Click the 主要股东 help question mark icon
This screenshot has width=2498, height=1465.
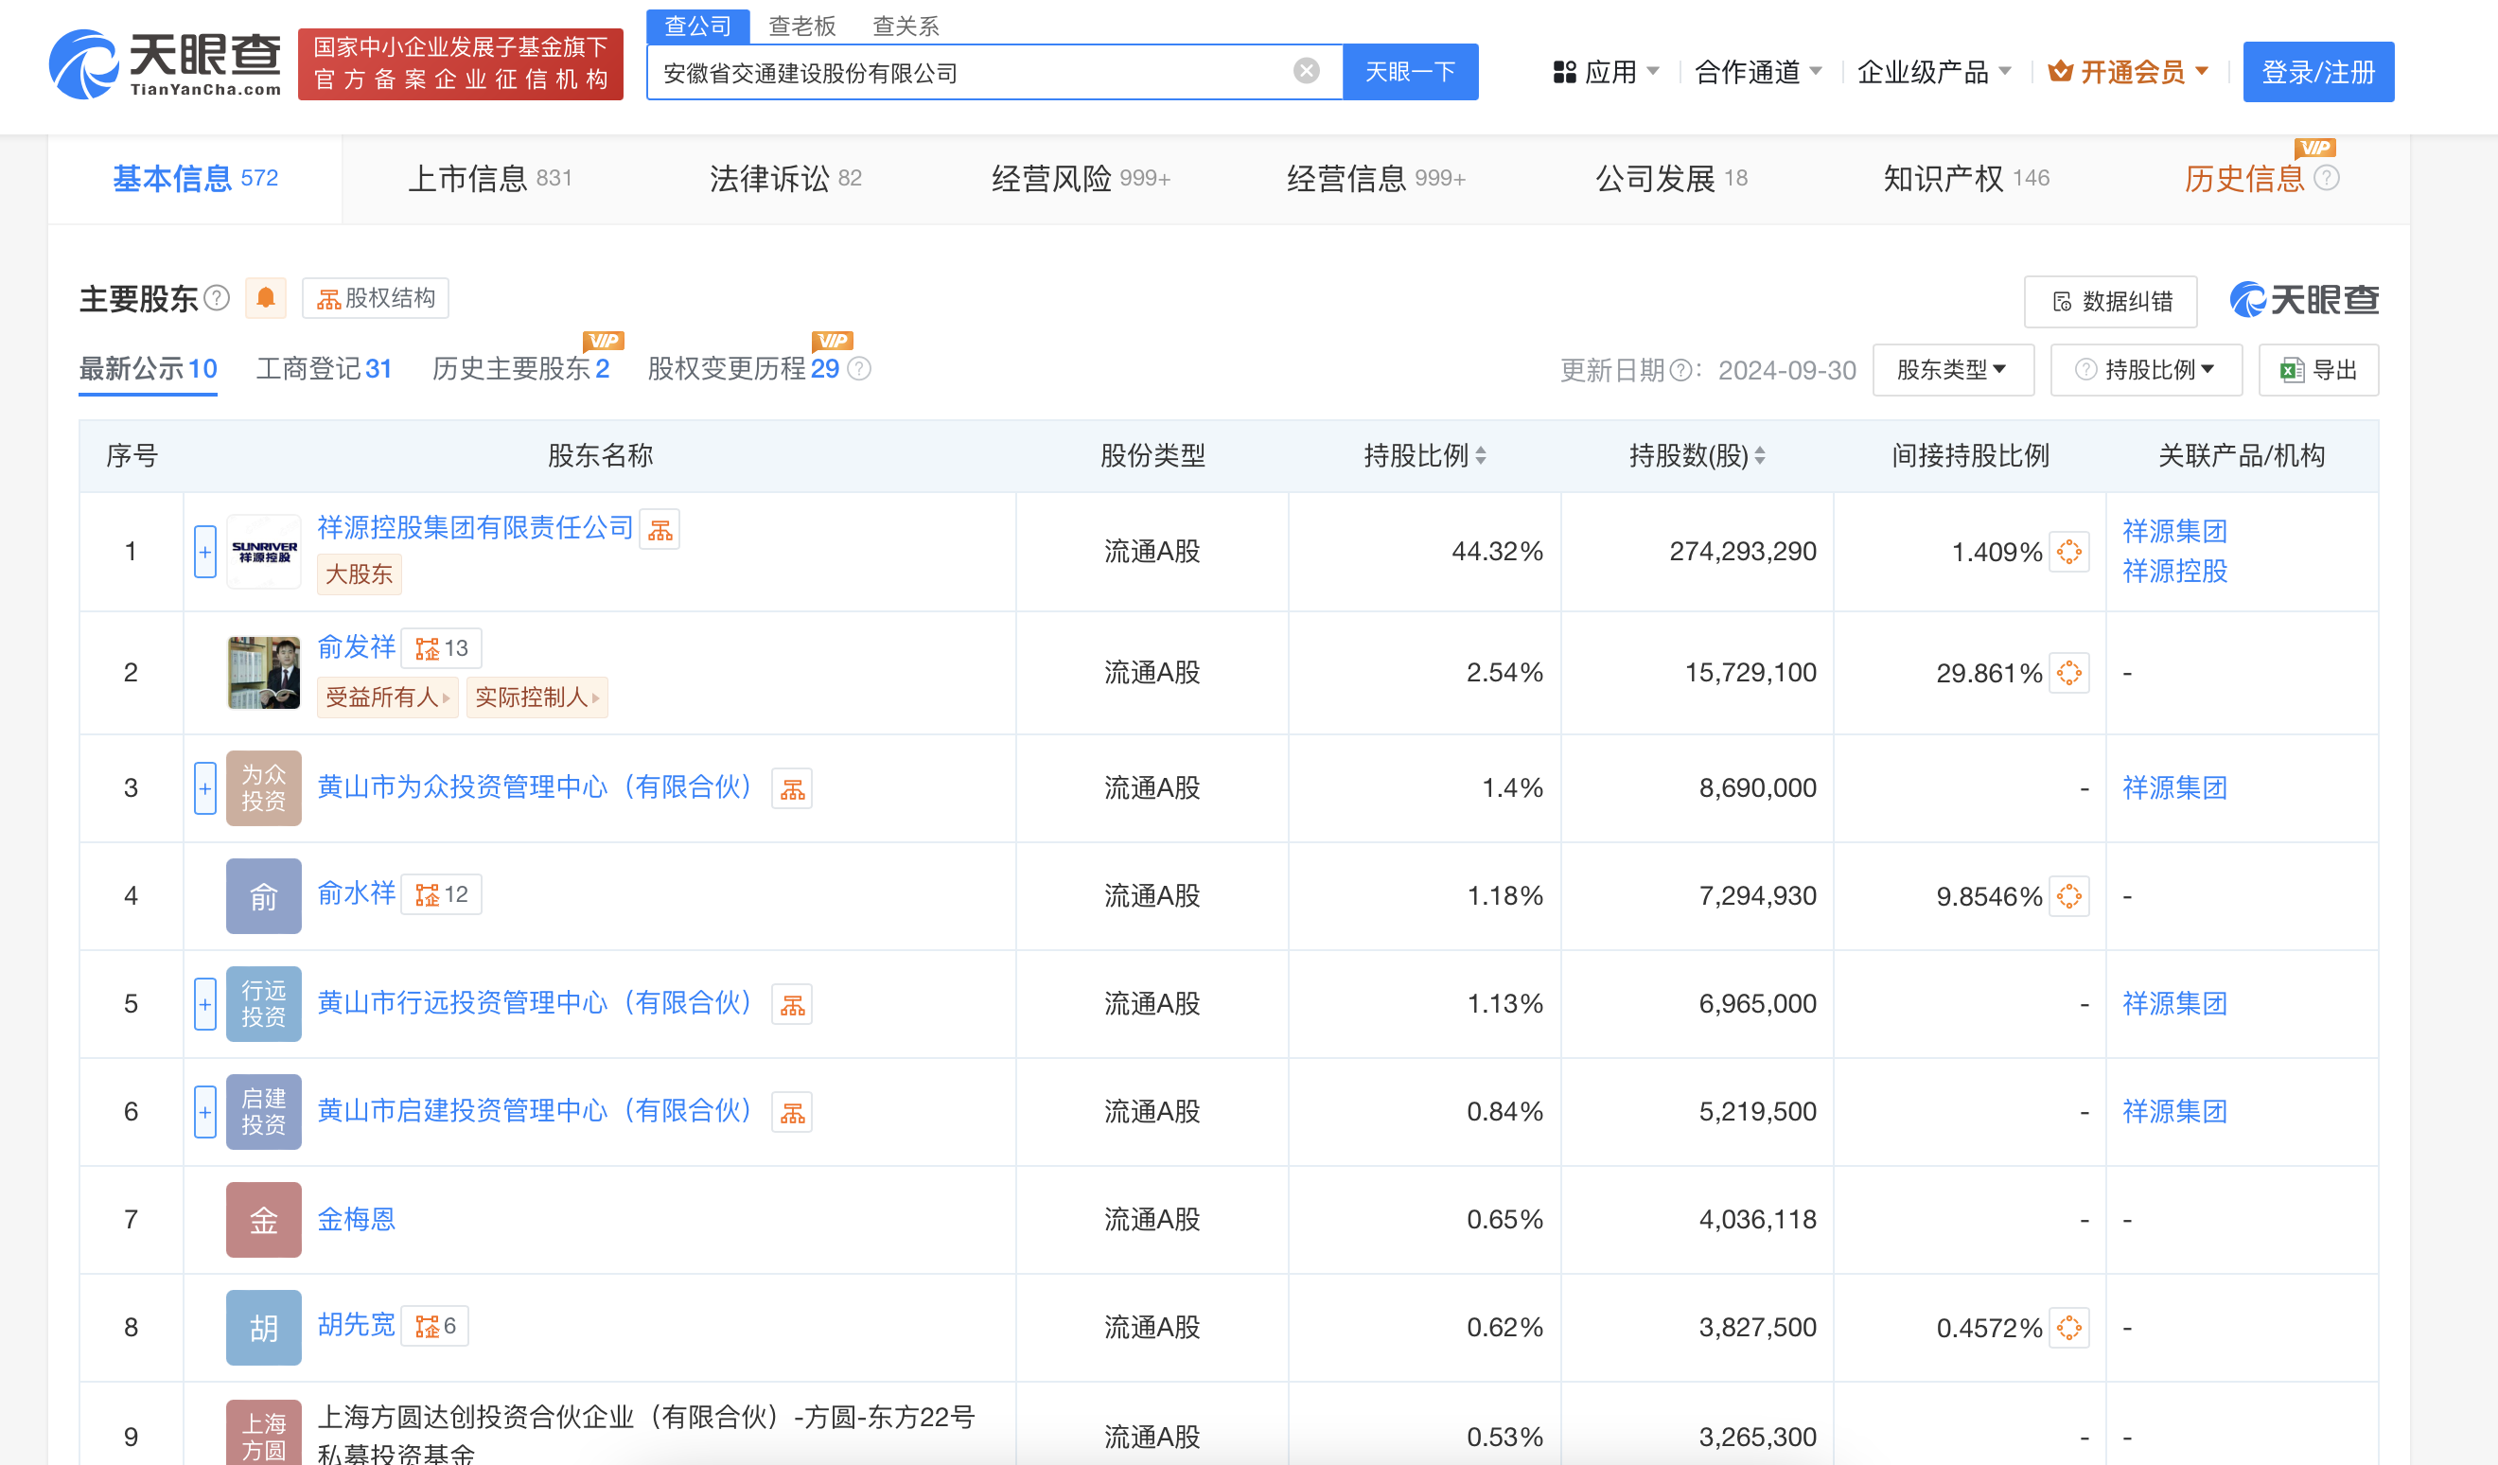[217, 298]
